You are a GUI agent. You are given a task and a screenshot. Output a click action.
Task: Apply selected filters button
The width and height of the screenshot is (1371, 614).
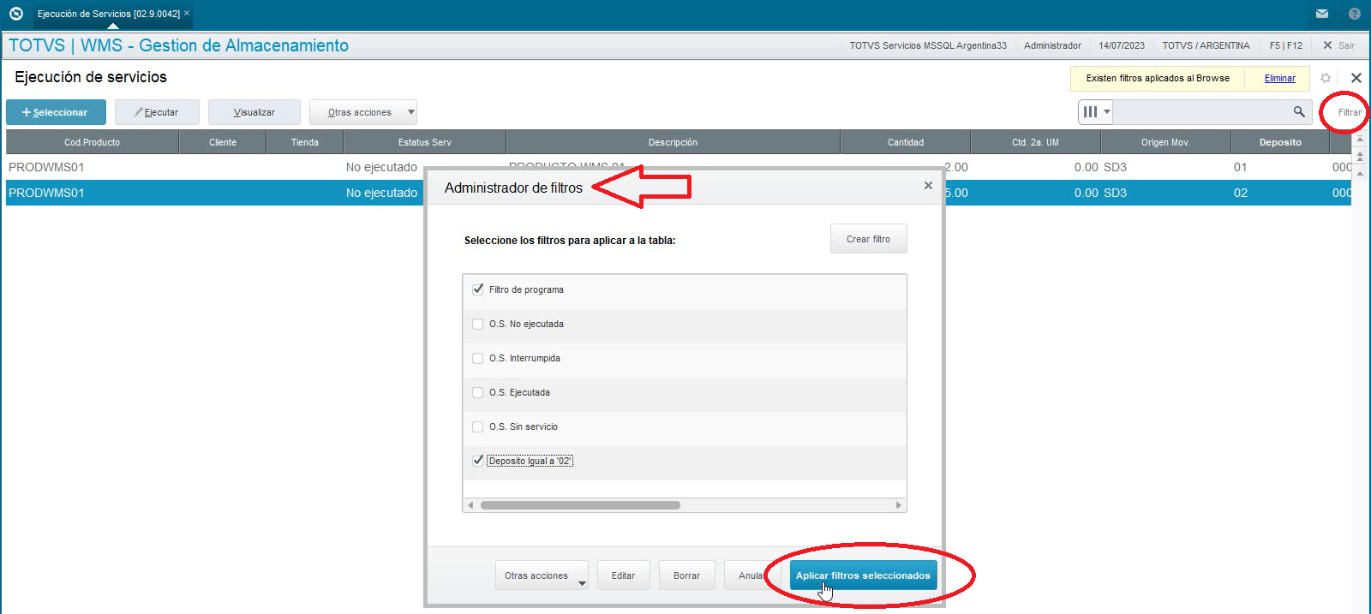click(863, 575)
